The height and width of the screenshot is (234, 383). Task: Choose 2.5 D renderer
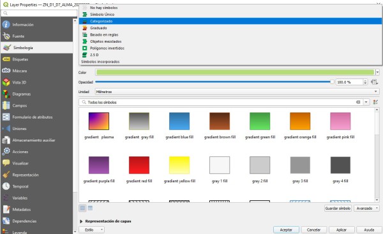coord(230,55)
